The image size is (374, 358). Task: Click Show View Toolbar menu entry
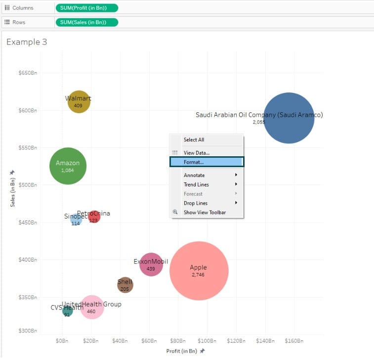(205, 213)
